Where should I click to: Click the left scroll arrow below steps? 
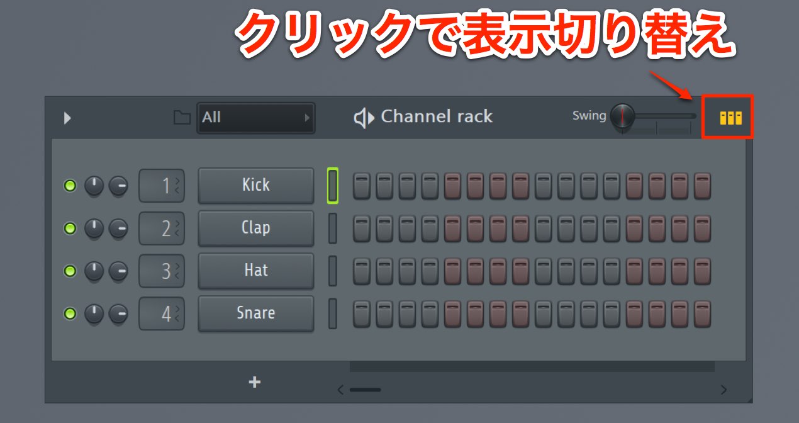click(340, 390)
